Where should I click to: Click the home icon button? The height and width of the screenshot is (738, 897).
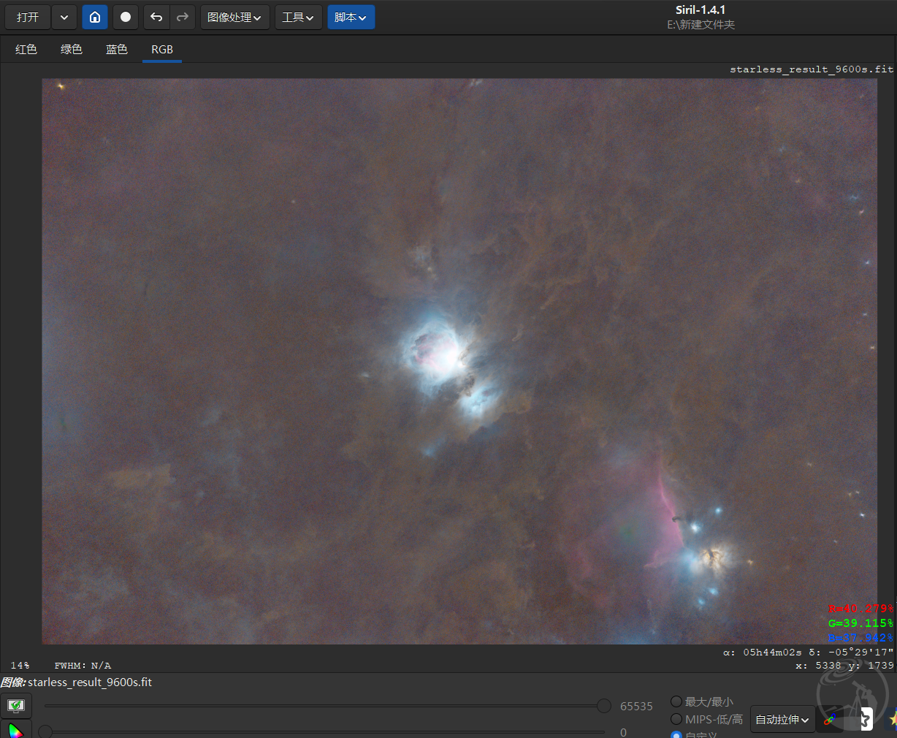95,17
